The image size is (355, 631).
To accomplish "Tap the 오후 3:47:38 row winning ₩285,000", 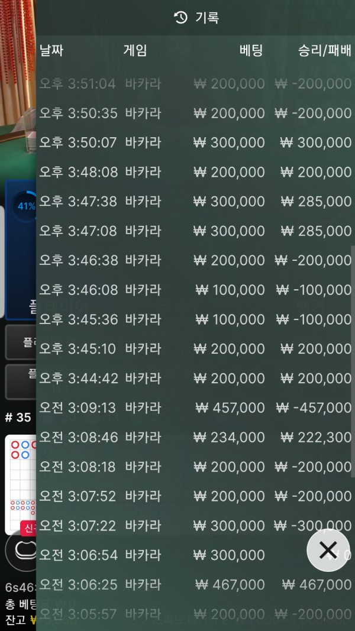I will click(195, 201).
